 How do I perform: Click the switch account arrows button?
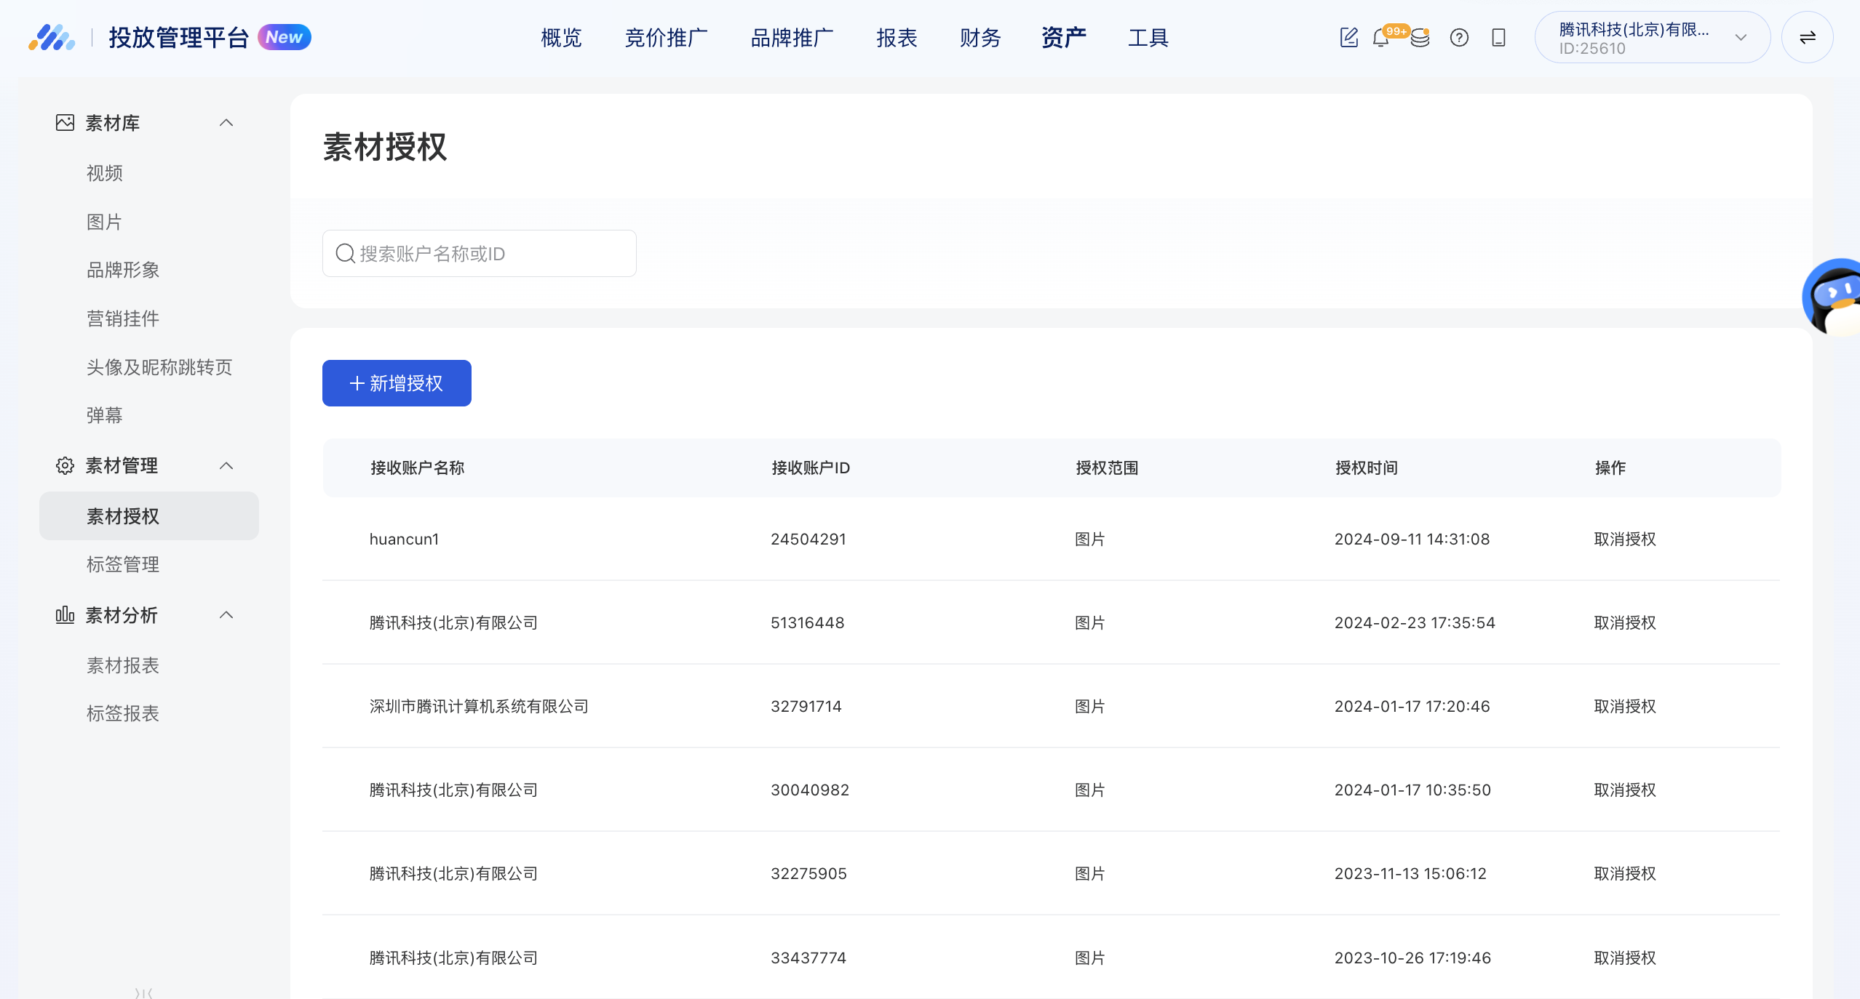pos(1807,38)
